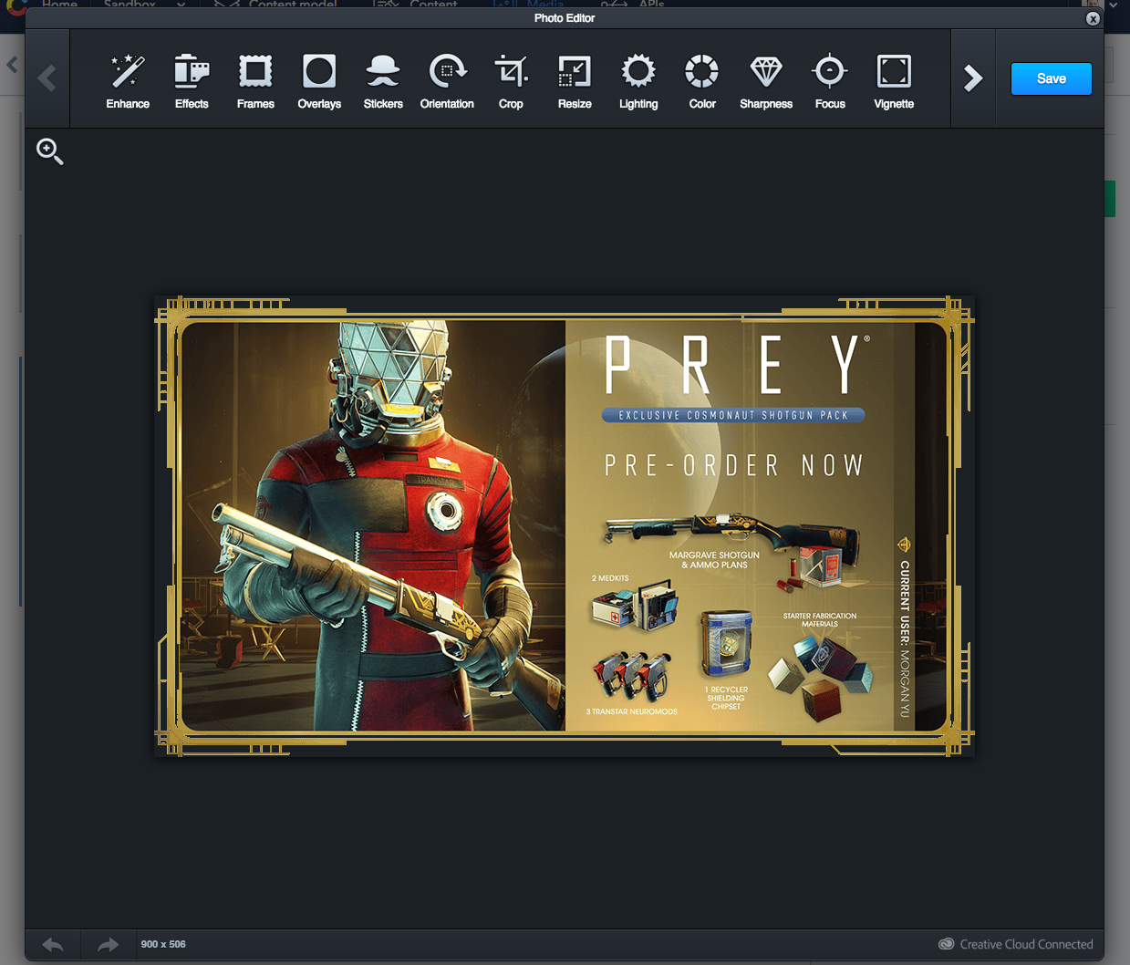Close the Photo Editor dialog
The width and height of the screenshot is (1130, 965).
(x=1093, y=18)
